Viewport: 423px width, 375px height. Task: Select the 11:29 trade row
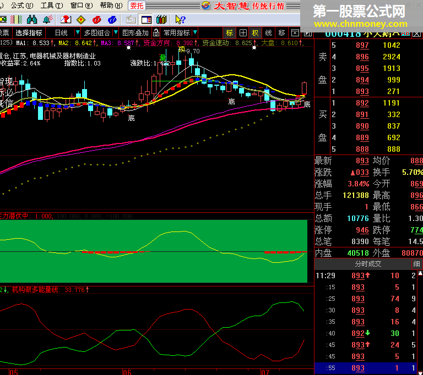(366, 275)
